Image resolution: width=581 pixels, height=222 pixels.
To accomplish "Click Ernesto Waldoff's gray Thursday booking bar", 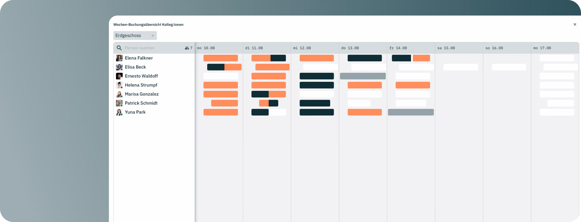I will 363,76.
